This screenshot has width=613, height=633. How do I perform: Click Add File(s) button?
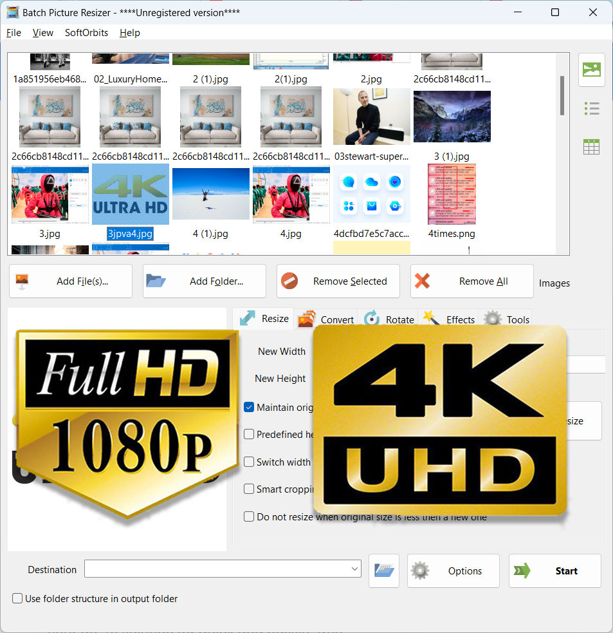(71, 281)
